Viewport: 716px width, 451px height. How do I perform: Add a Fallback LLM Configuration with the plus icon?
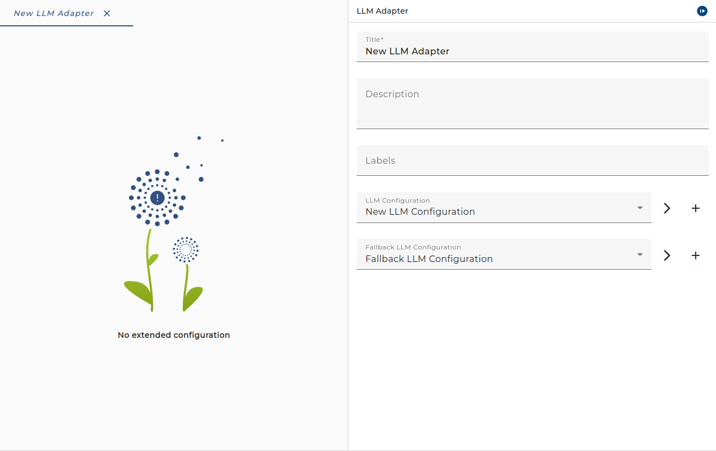click(x=696, y=255)
